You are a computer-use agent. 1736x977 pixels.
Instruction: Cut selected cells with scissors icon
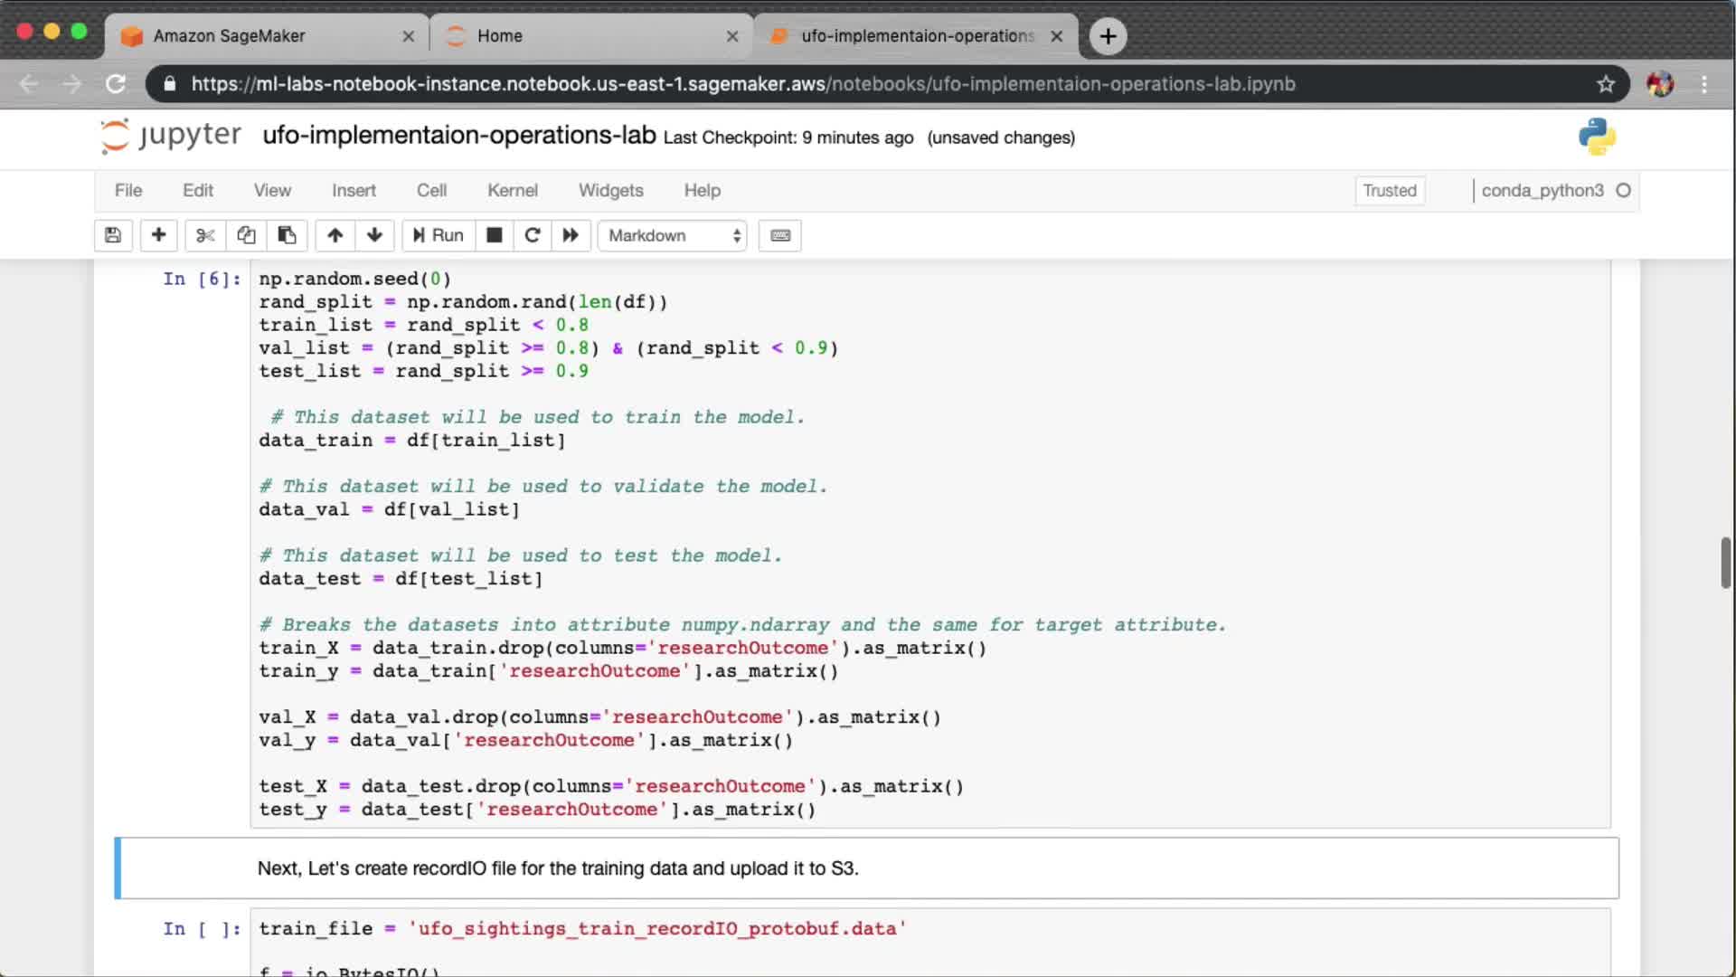pos(205,235)
